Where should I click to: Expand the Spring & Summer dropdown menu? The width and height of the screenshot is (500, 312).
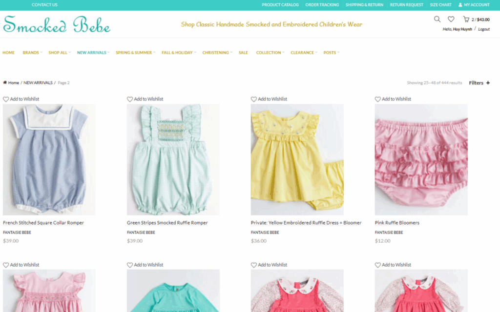pos(135,53)
